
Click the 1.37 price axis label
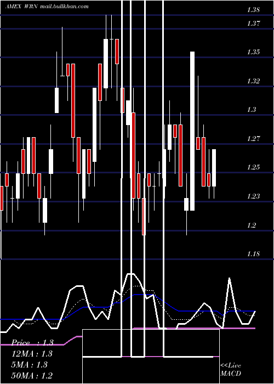coord(253,24)
